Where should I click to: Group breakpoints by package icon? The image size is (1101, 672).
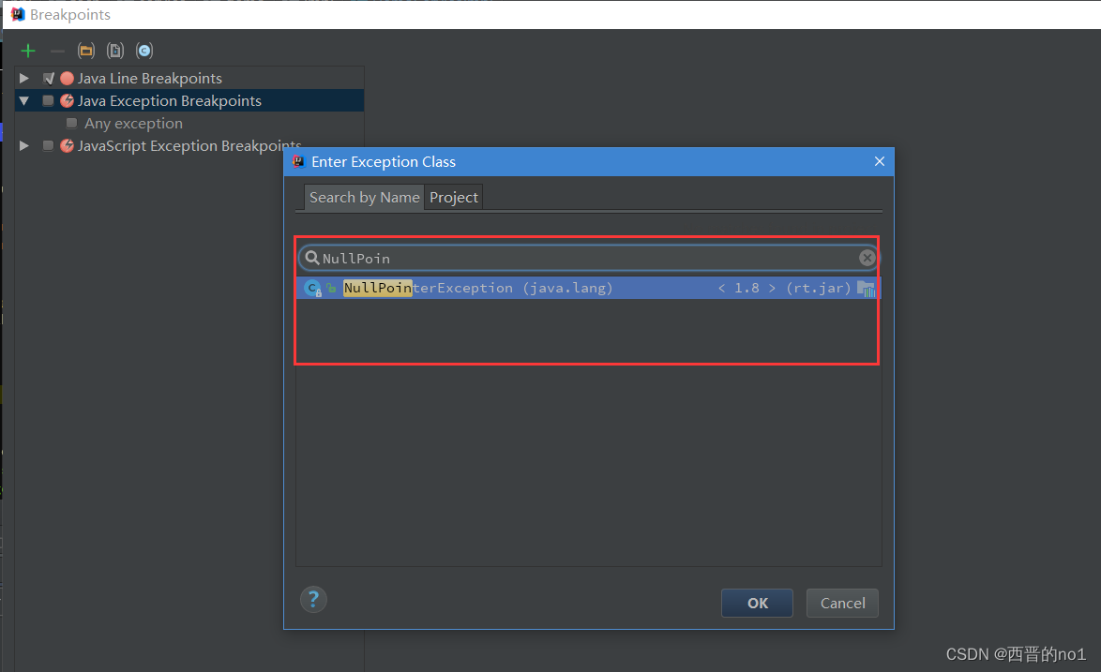coord(86,51)
